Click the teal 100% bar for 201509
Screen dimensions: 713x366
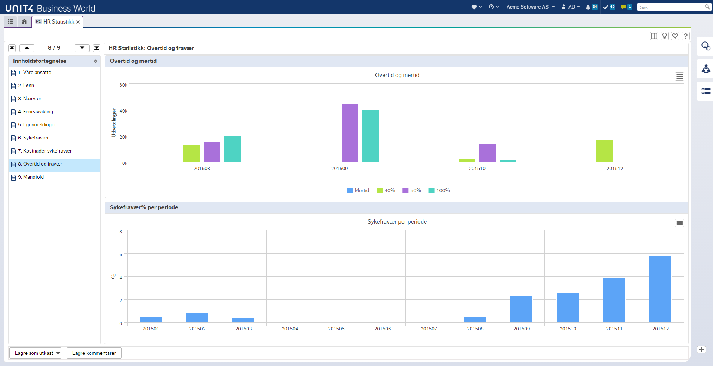[x=371, y=136]
